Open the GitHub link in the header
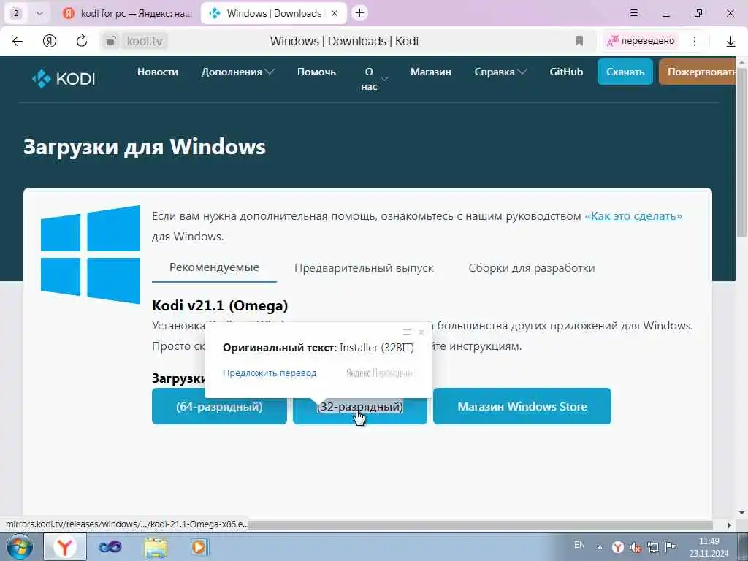The height and width of the screenshot is (561, 748). click(x=566, y=72)
